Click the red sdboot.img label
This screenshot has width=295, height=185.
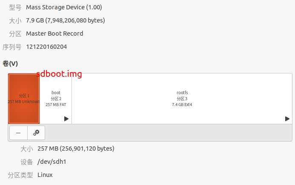tap(59, 74)
